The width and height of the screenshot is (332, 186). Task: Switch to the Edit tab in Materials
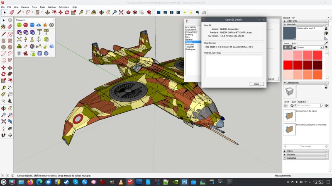[x=294, y=43]
